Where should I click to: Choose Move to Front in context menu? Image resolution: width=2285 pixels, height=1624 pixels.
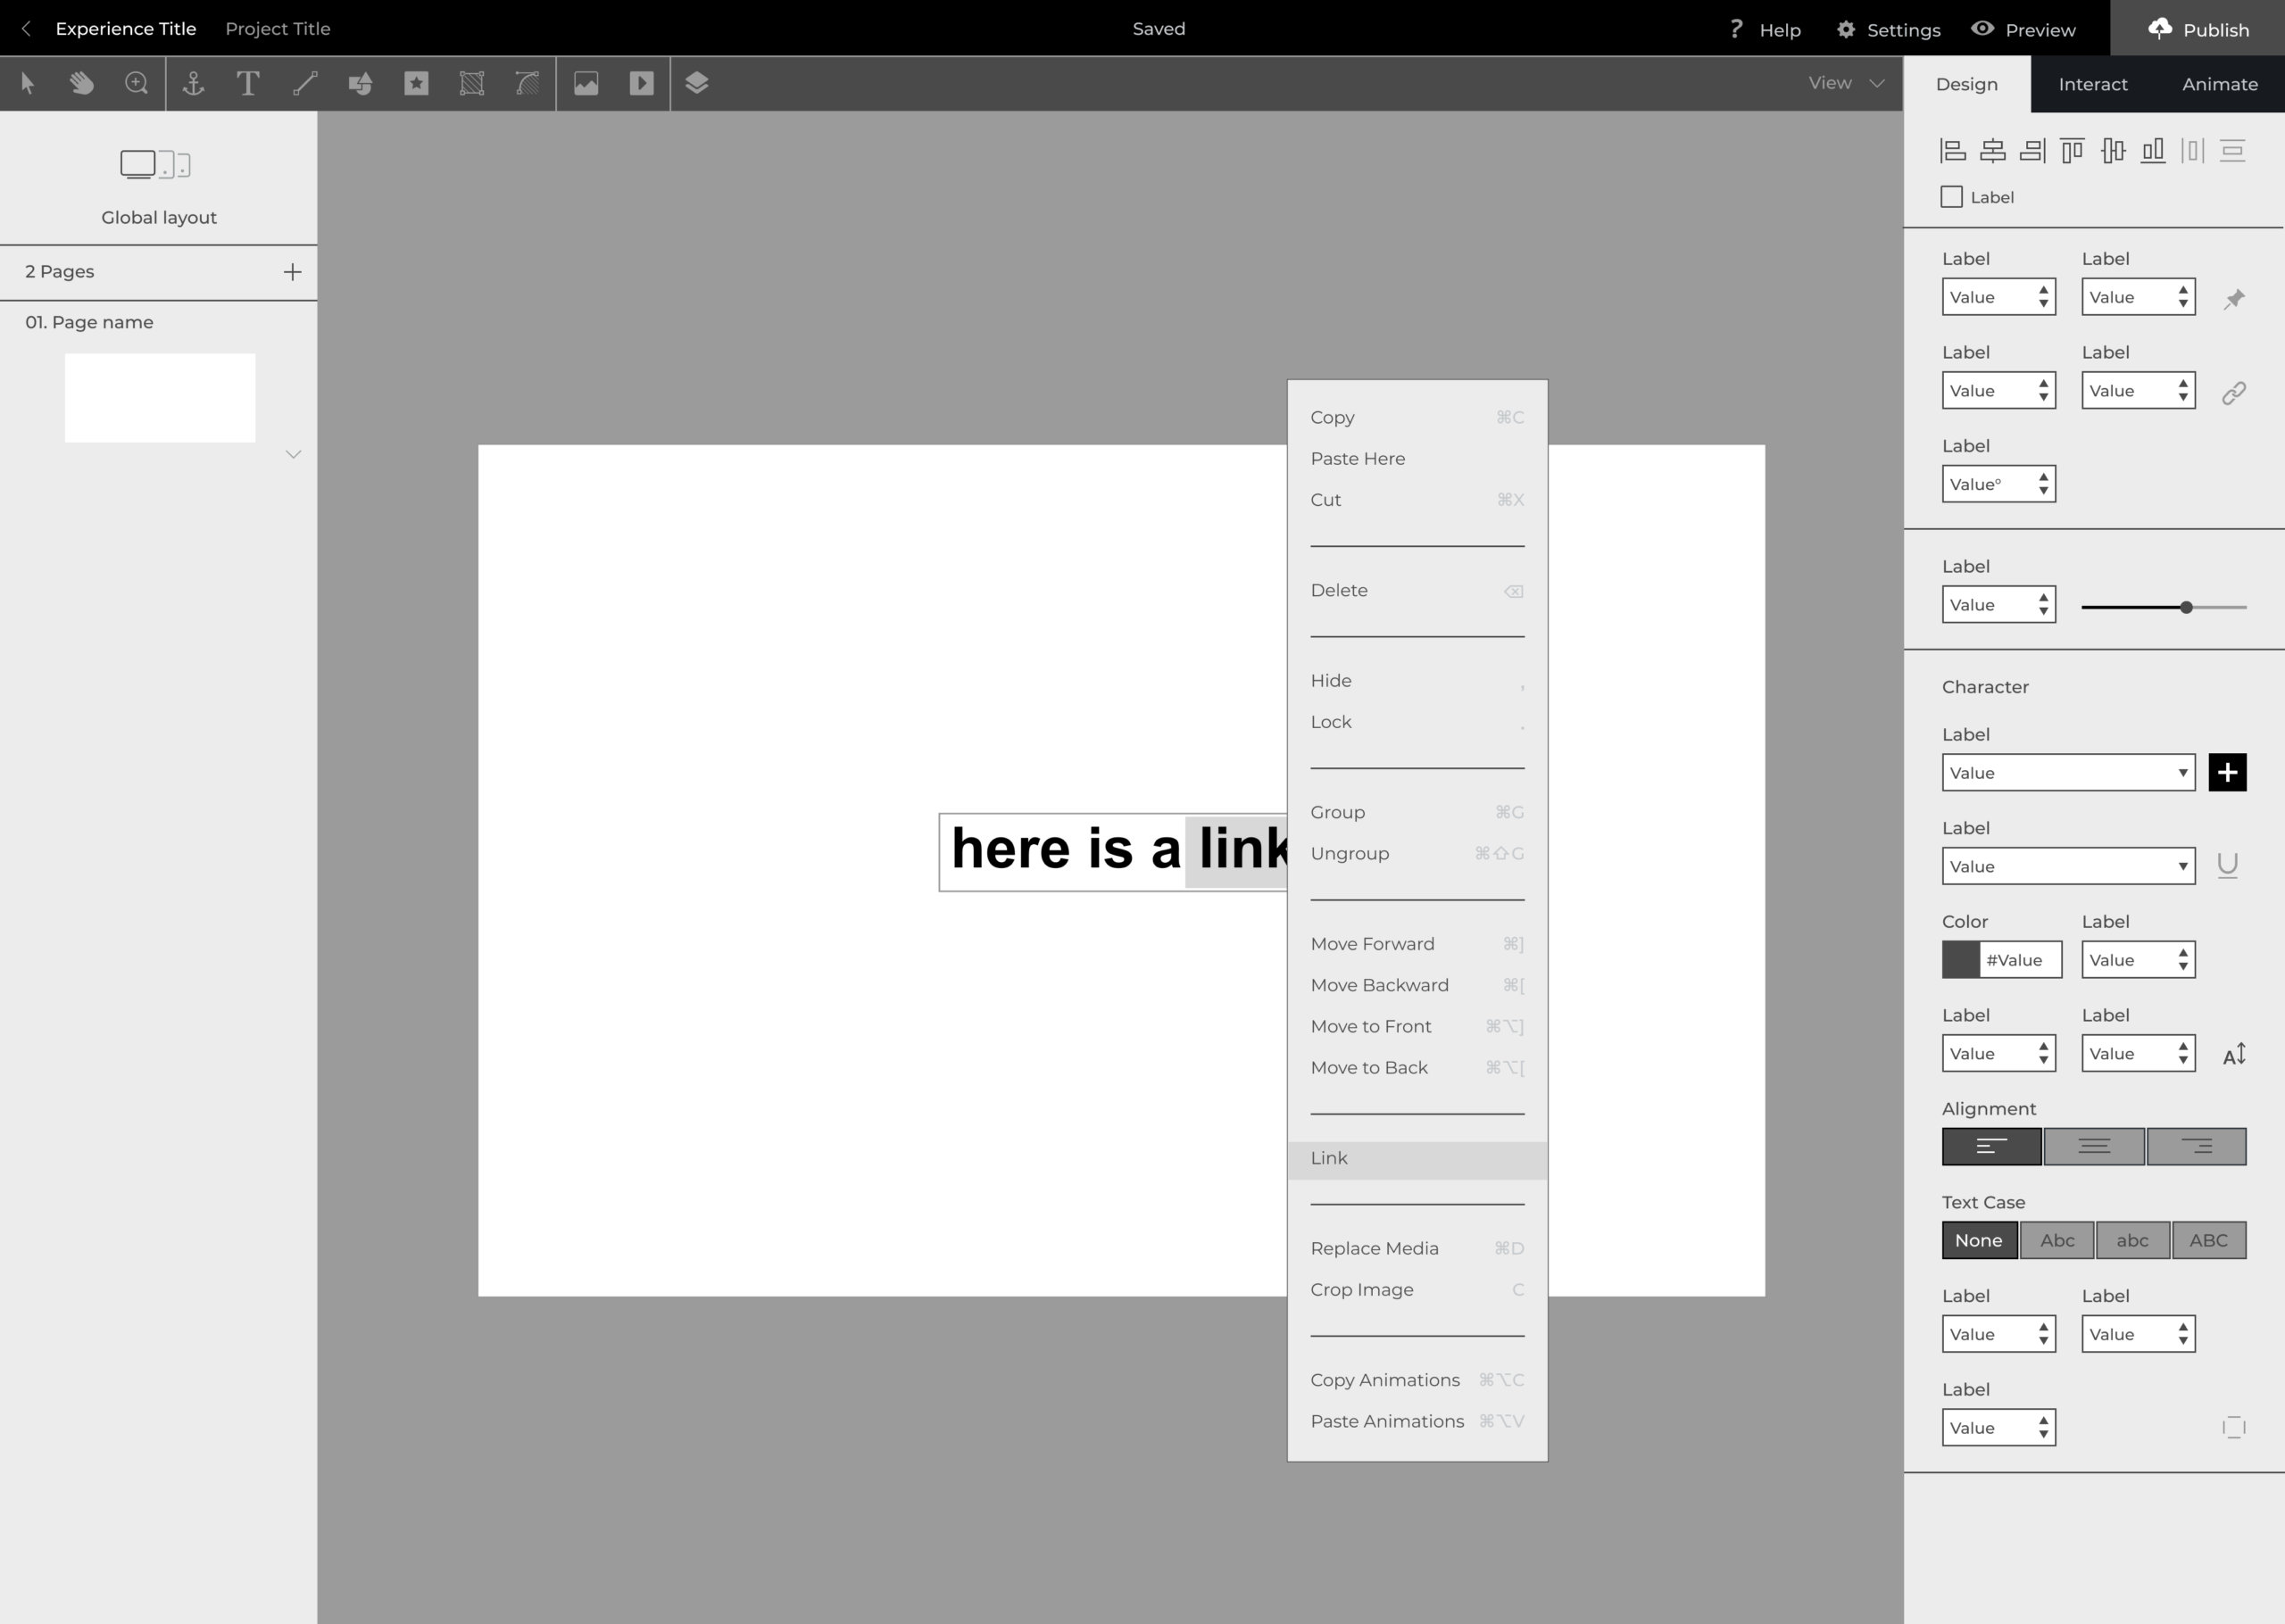(1417, 1027)
